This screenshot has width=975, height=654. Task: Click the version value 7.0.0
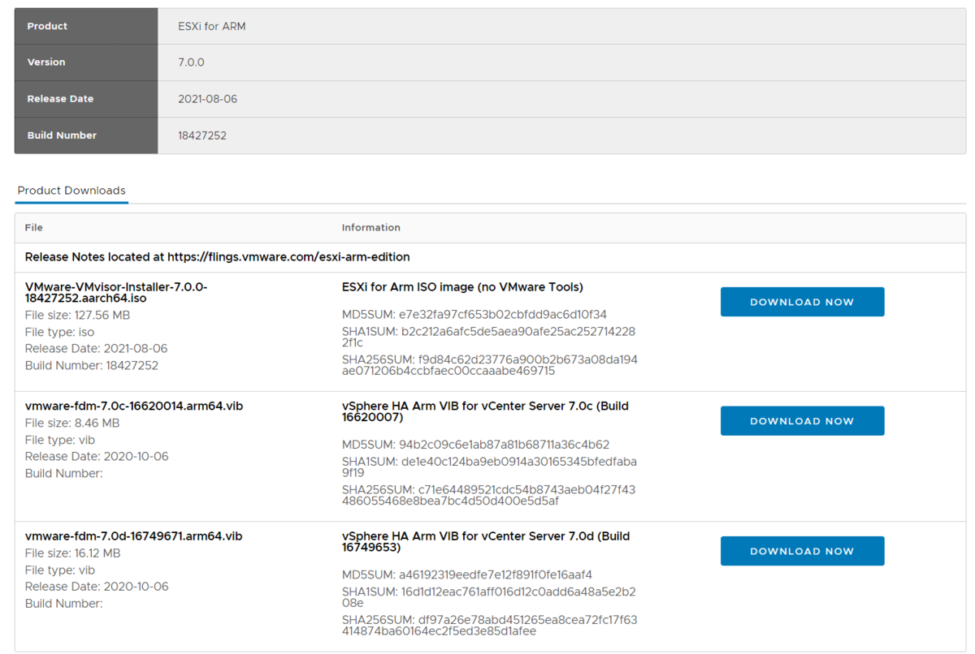[192, 62]
